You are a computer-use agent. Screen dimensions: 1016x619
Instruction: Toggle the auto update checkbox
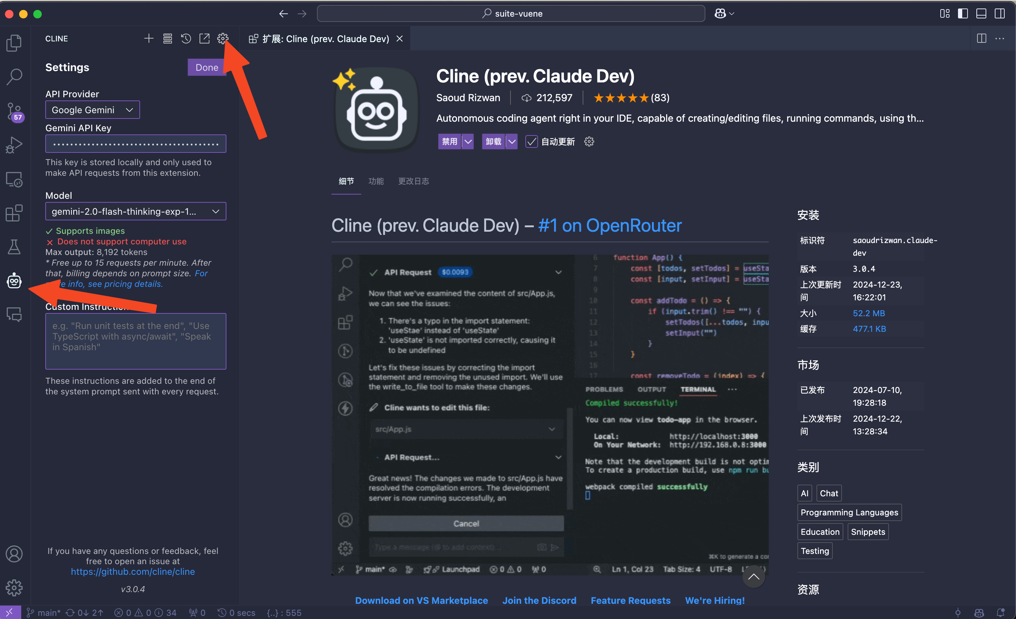(531, 141)
